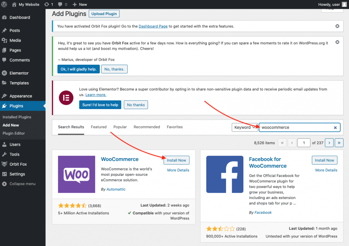Click No thanks on Elementor notice
This screenshot has height=246, width=349.
(x=136, y=105)
